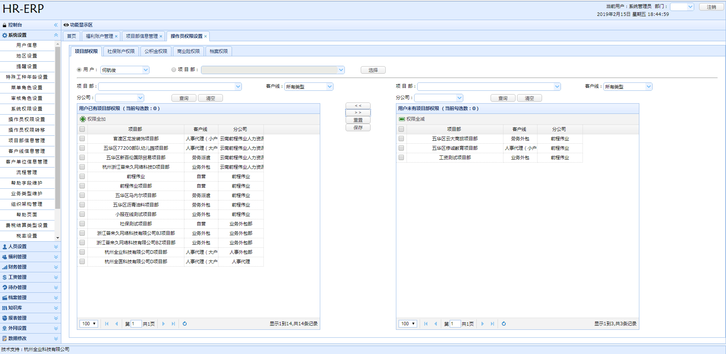Click the << move-left button
This screenshot has width=726, height=354.
358,106
